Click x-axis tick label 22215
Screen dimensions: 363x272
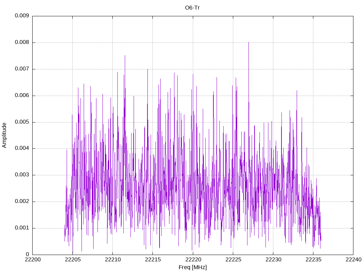coord(153,260)
